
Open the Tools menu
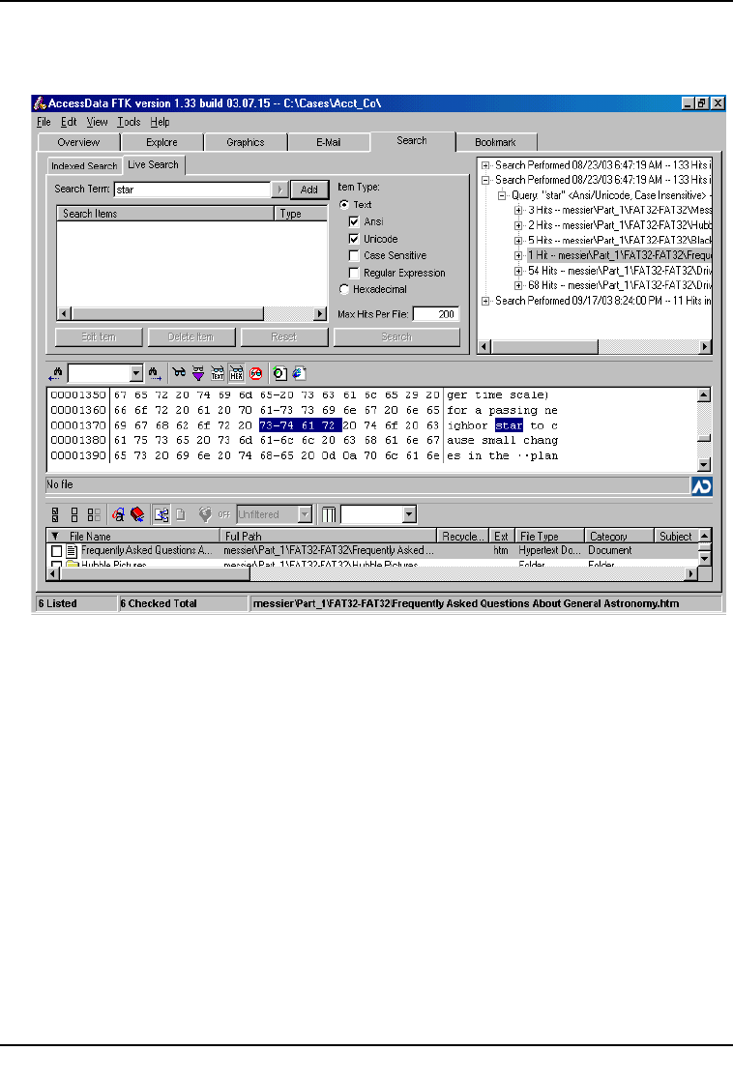[129, 122]
